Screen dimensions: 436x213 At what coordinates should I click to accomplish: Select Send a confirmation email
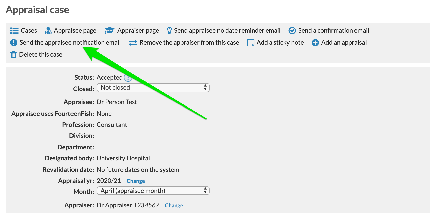click(333, 31)
